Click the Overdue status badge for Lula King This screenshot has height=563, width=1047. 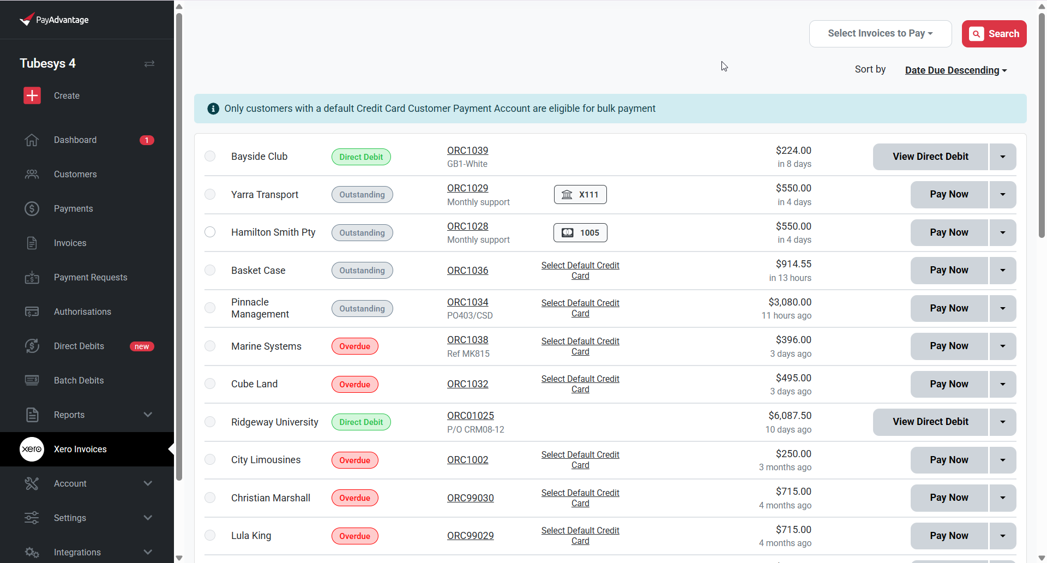354,536
